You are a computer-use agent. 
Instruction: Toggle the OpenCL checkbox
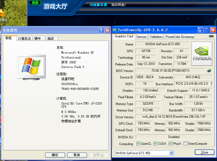(138, 144)
